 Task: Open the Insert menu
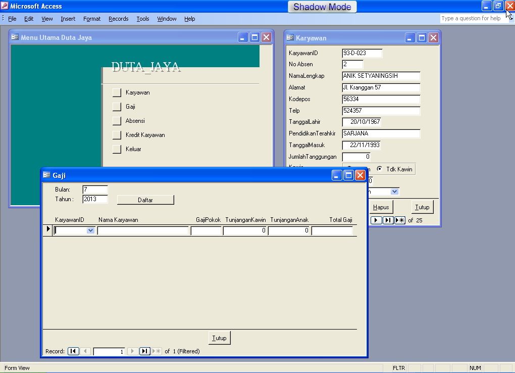[68, 19]
